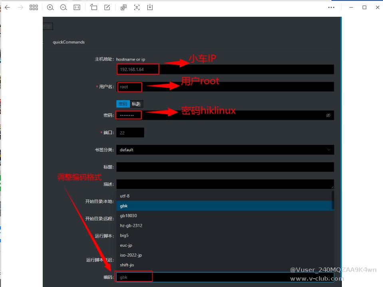Screen dimensions: 383x287
Task: Choose hz-gb-2312 from the encoding list
Action: (225, 226)
